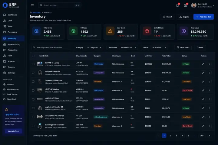Edit the LG 27" 4K Monitor item
218x145 pixels.
[x=203, y=90]
